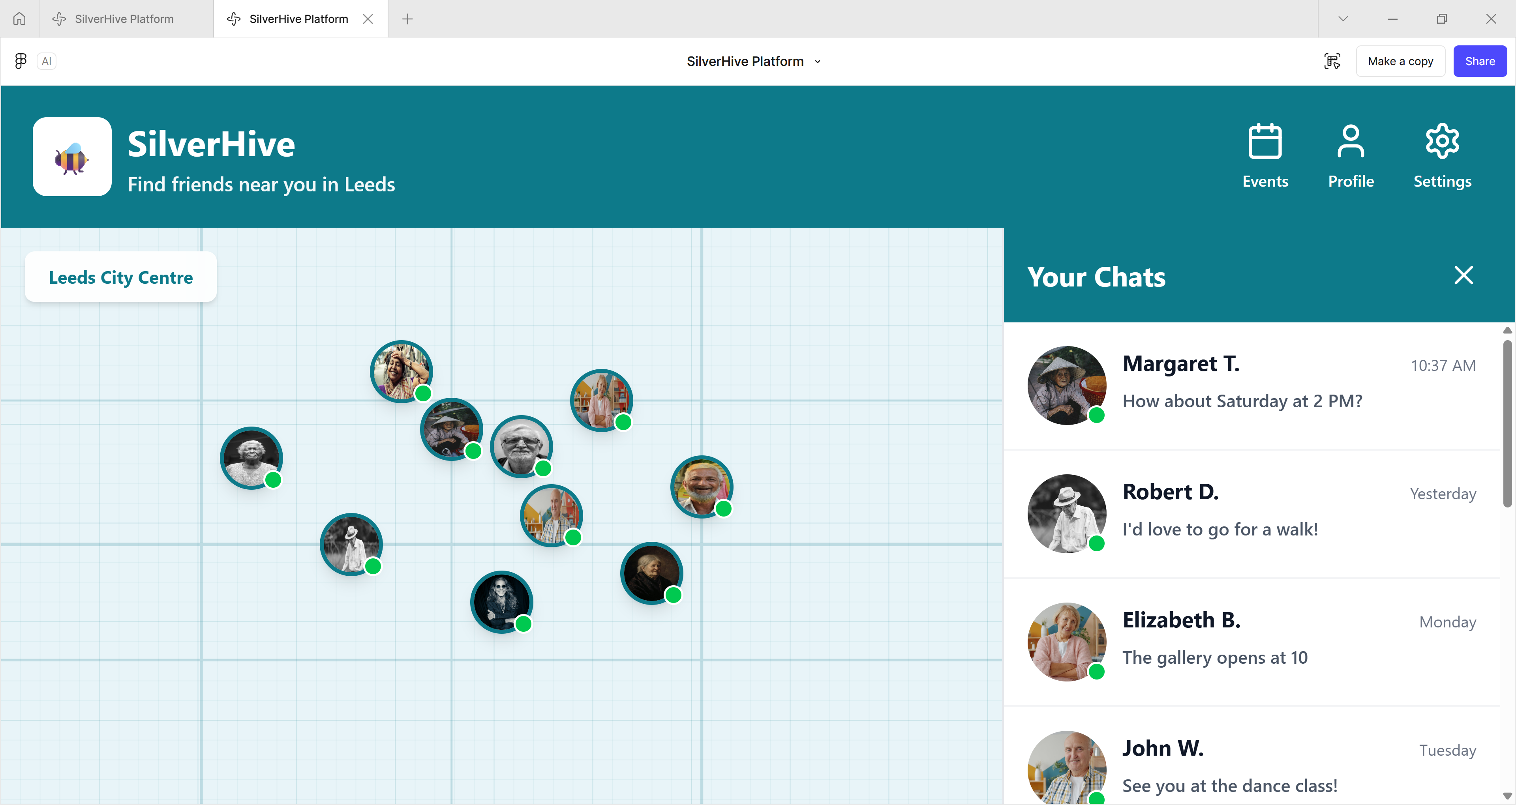Screen dimensions: 1516x805
Task: Open chat with Robert D.
Action: [x=1252, y=514]
